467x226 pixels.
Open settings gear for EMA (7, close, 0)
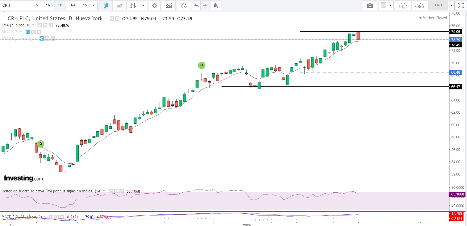[x=45, y=25]
